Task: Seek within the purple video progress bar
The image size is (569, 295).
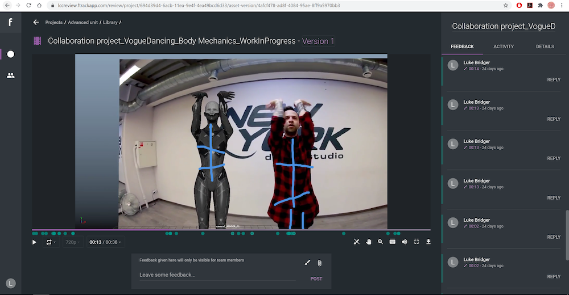Action: click(231, 230)
